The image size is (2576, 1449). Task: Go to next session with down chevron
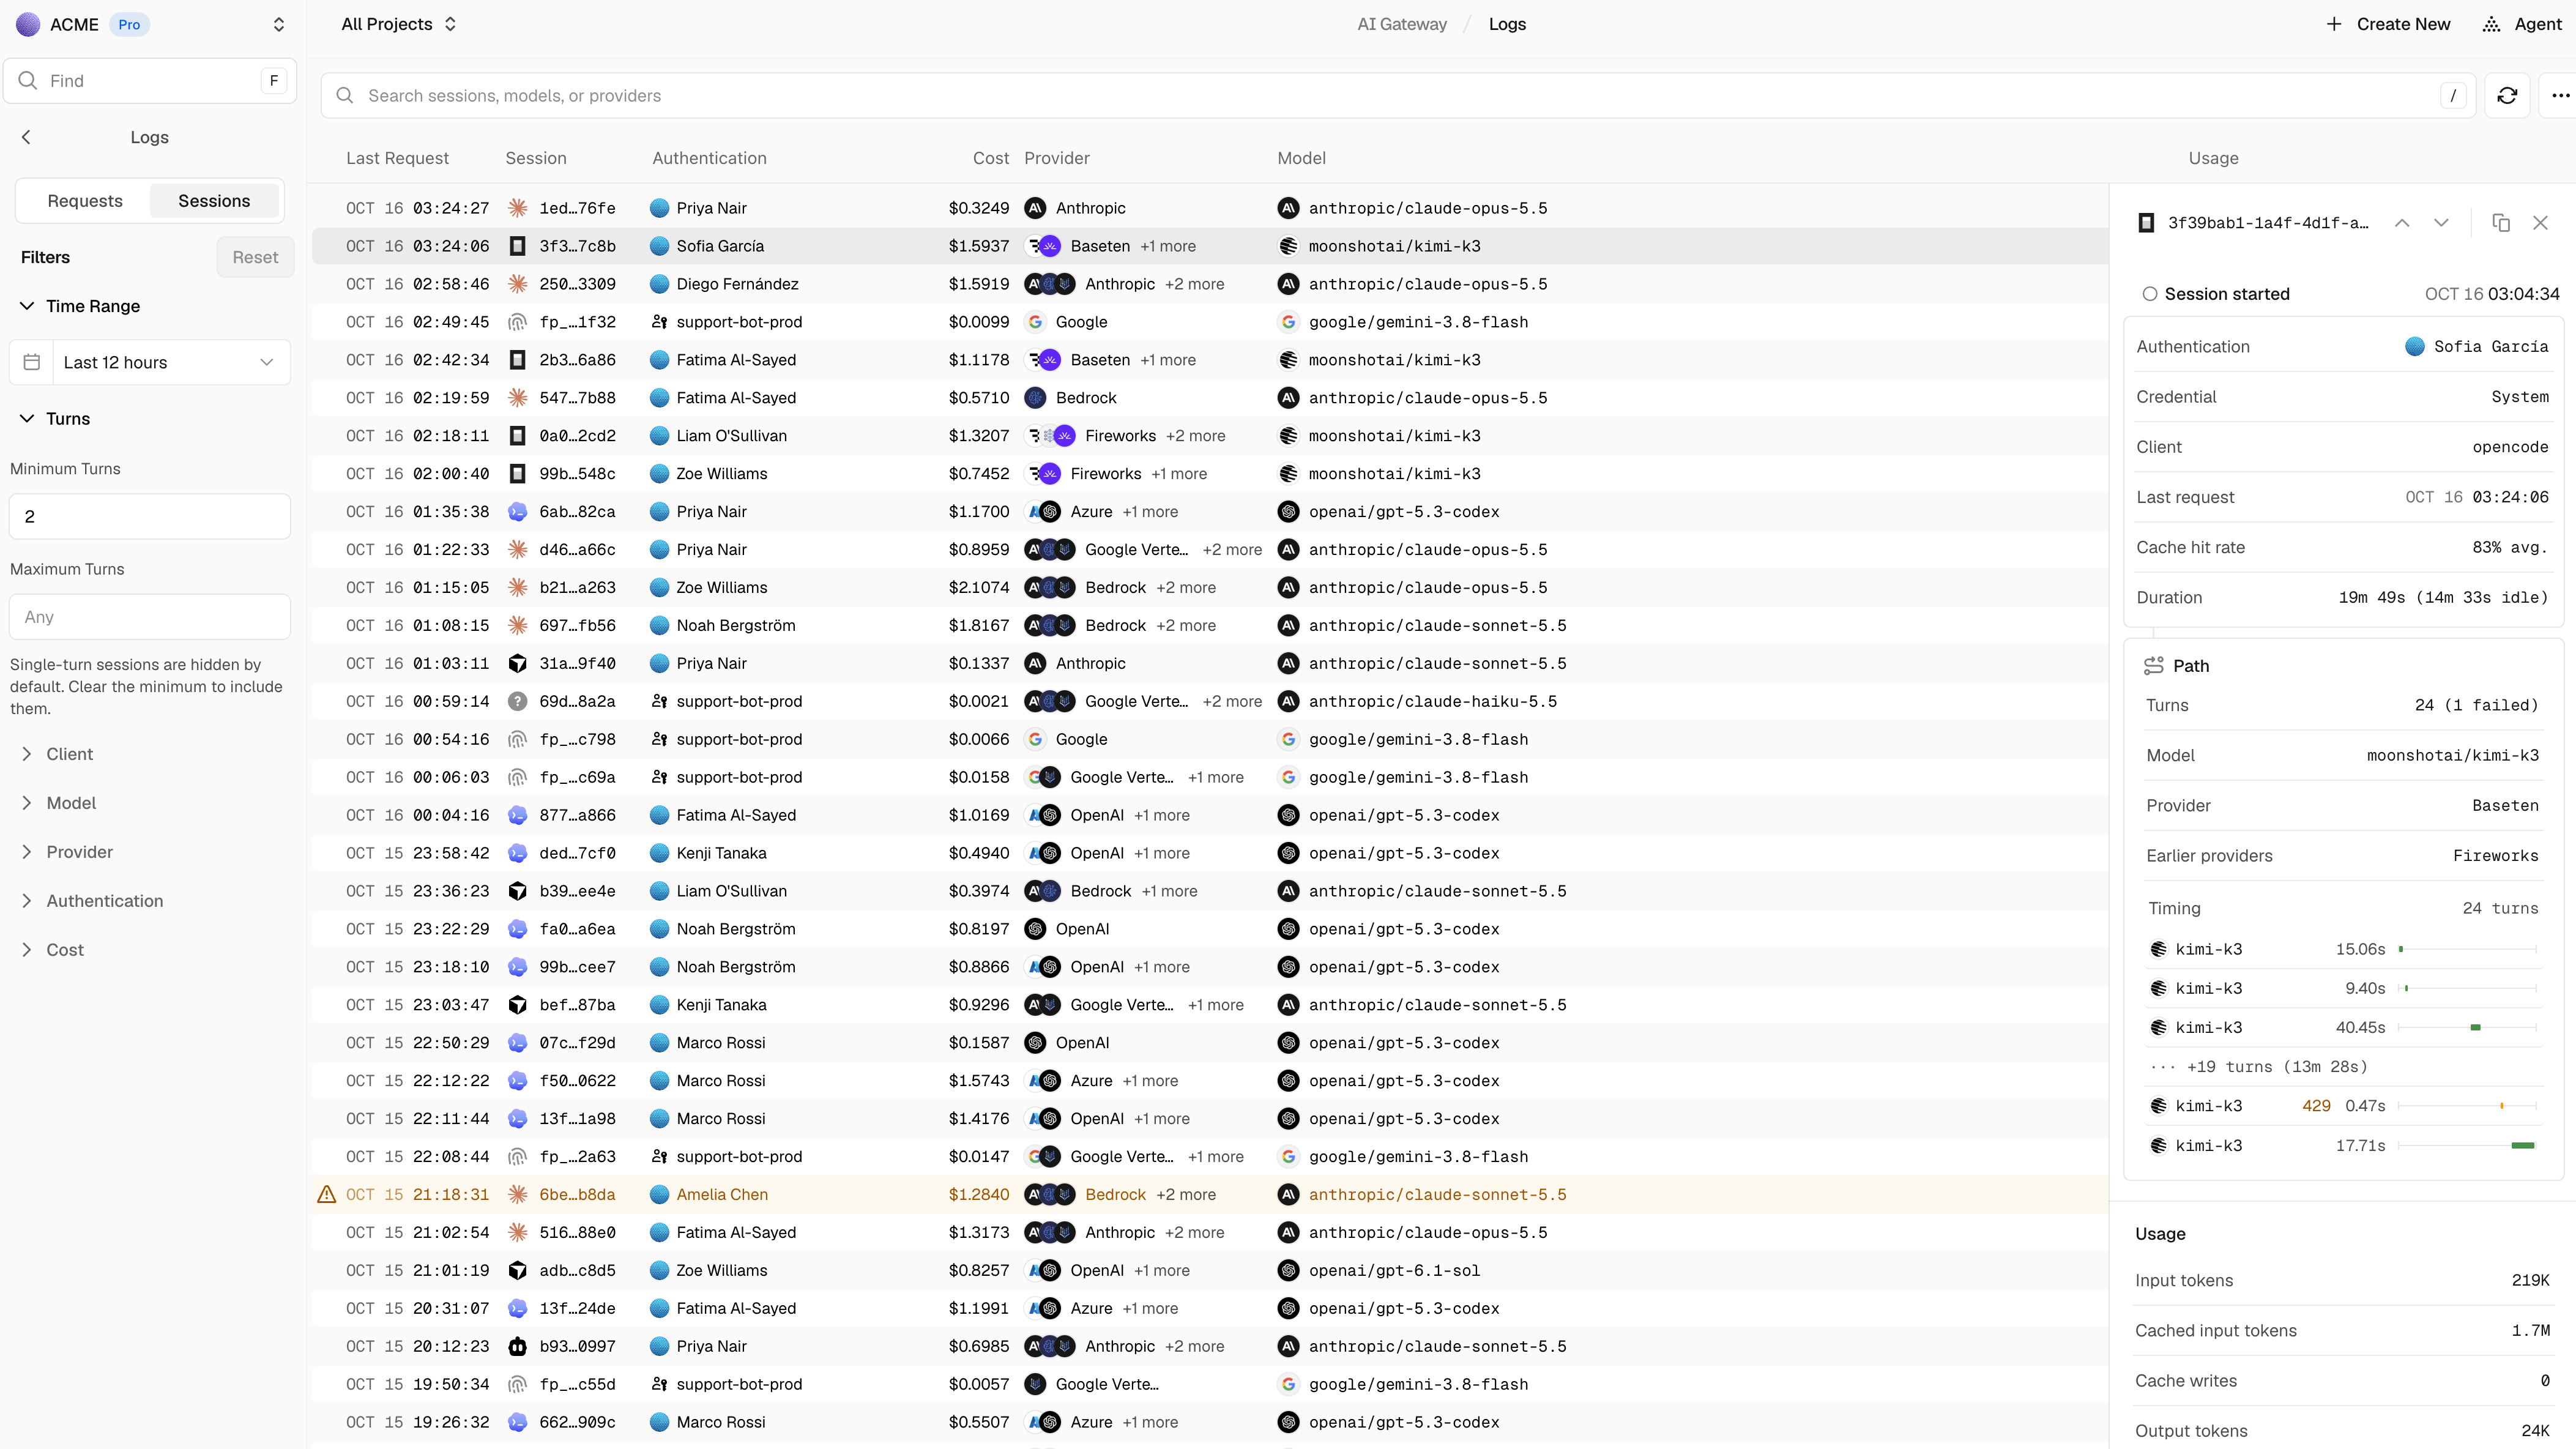(x=2441, y=222)
